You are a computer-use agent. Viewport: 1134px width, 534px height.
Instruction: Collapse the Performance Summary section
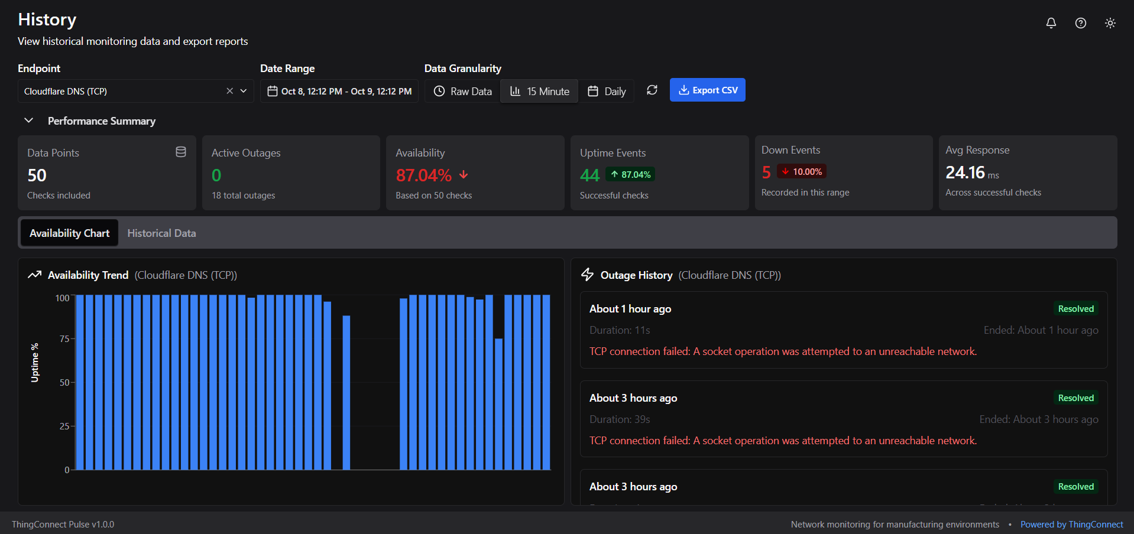[28, 121]
